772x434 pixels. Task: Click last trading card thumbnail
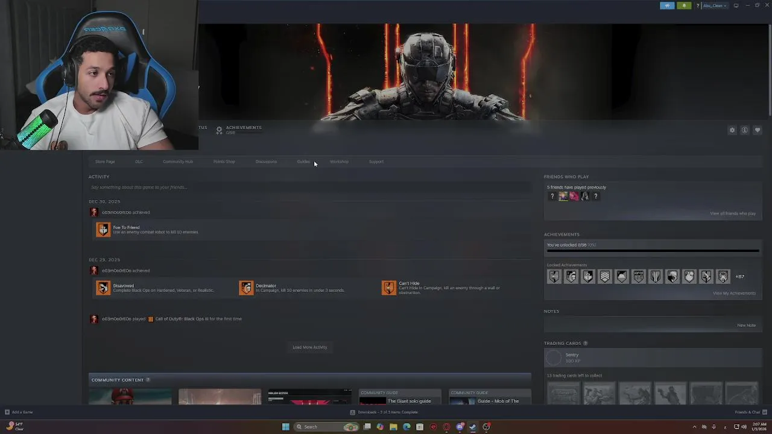click(741, 394)
